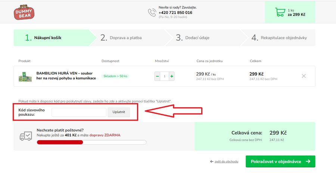Click the free shipping progress bar
This screenshot has height=173, width=336.
pyautogui.click(x=91, y=142)
